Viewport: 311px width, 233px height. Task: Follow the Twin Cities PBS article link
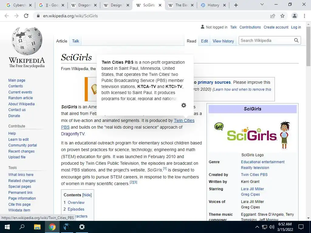click(x=184, y=120)
